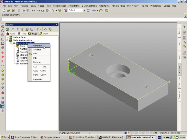Click the Feeds/Speeds icon in Browser toolbar
Screen dimensions: 187x140
(22, 29)
